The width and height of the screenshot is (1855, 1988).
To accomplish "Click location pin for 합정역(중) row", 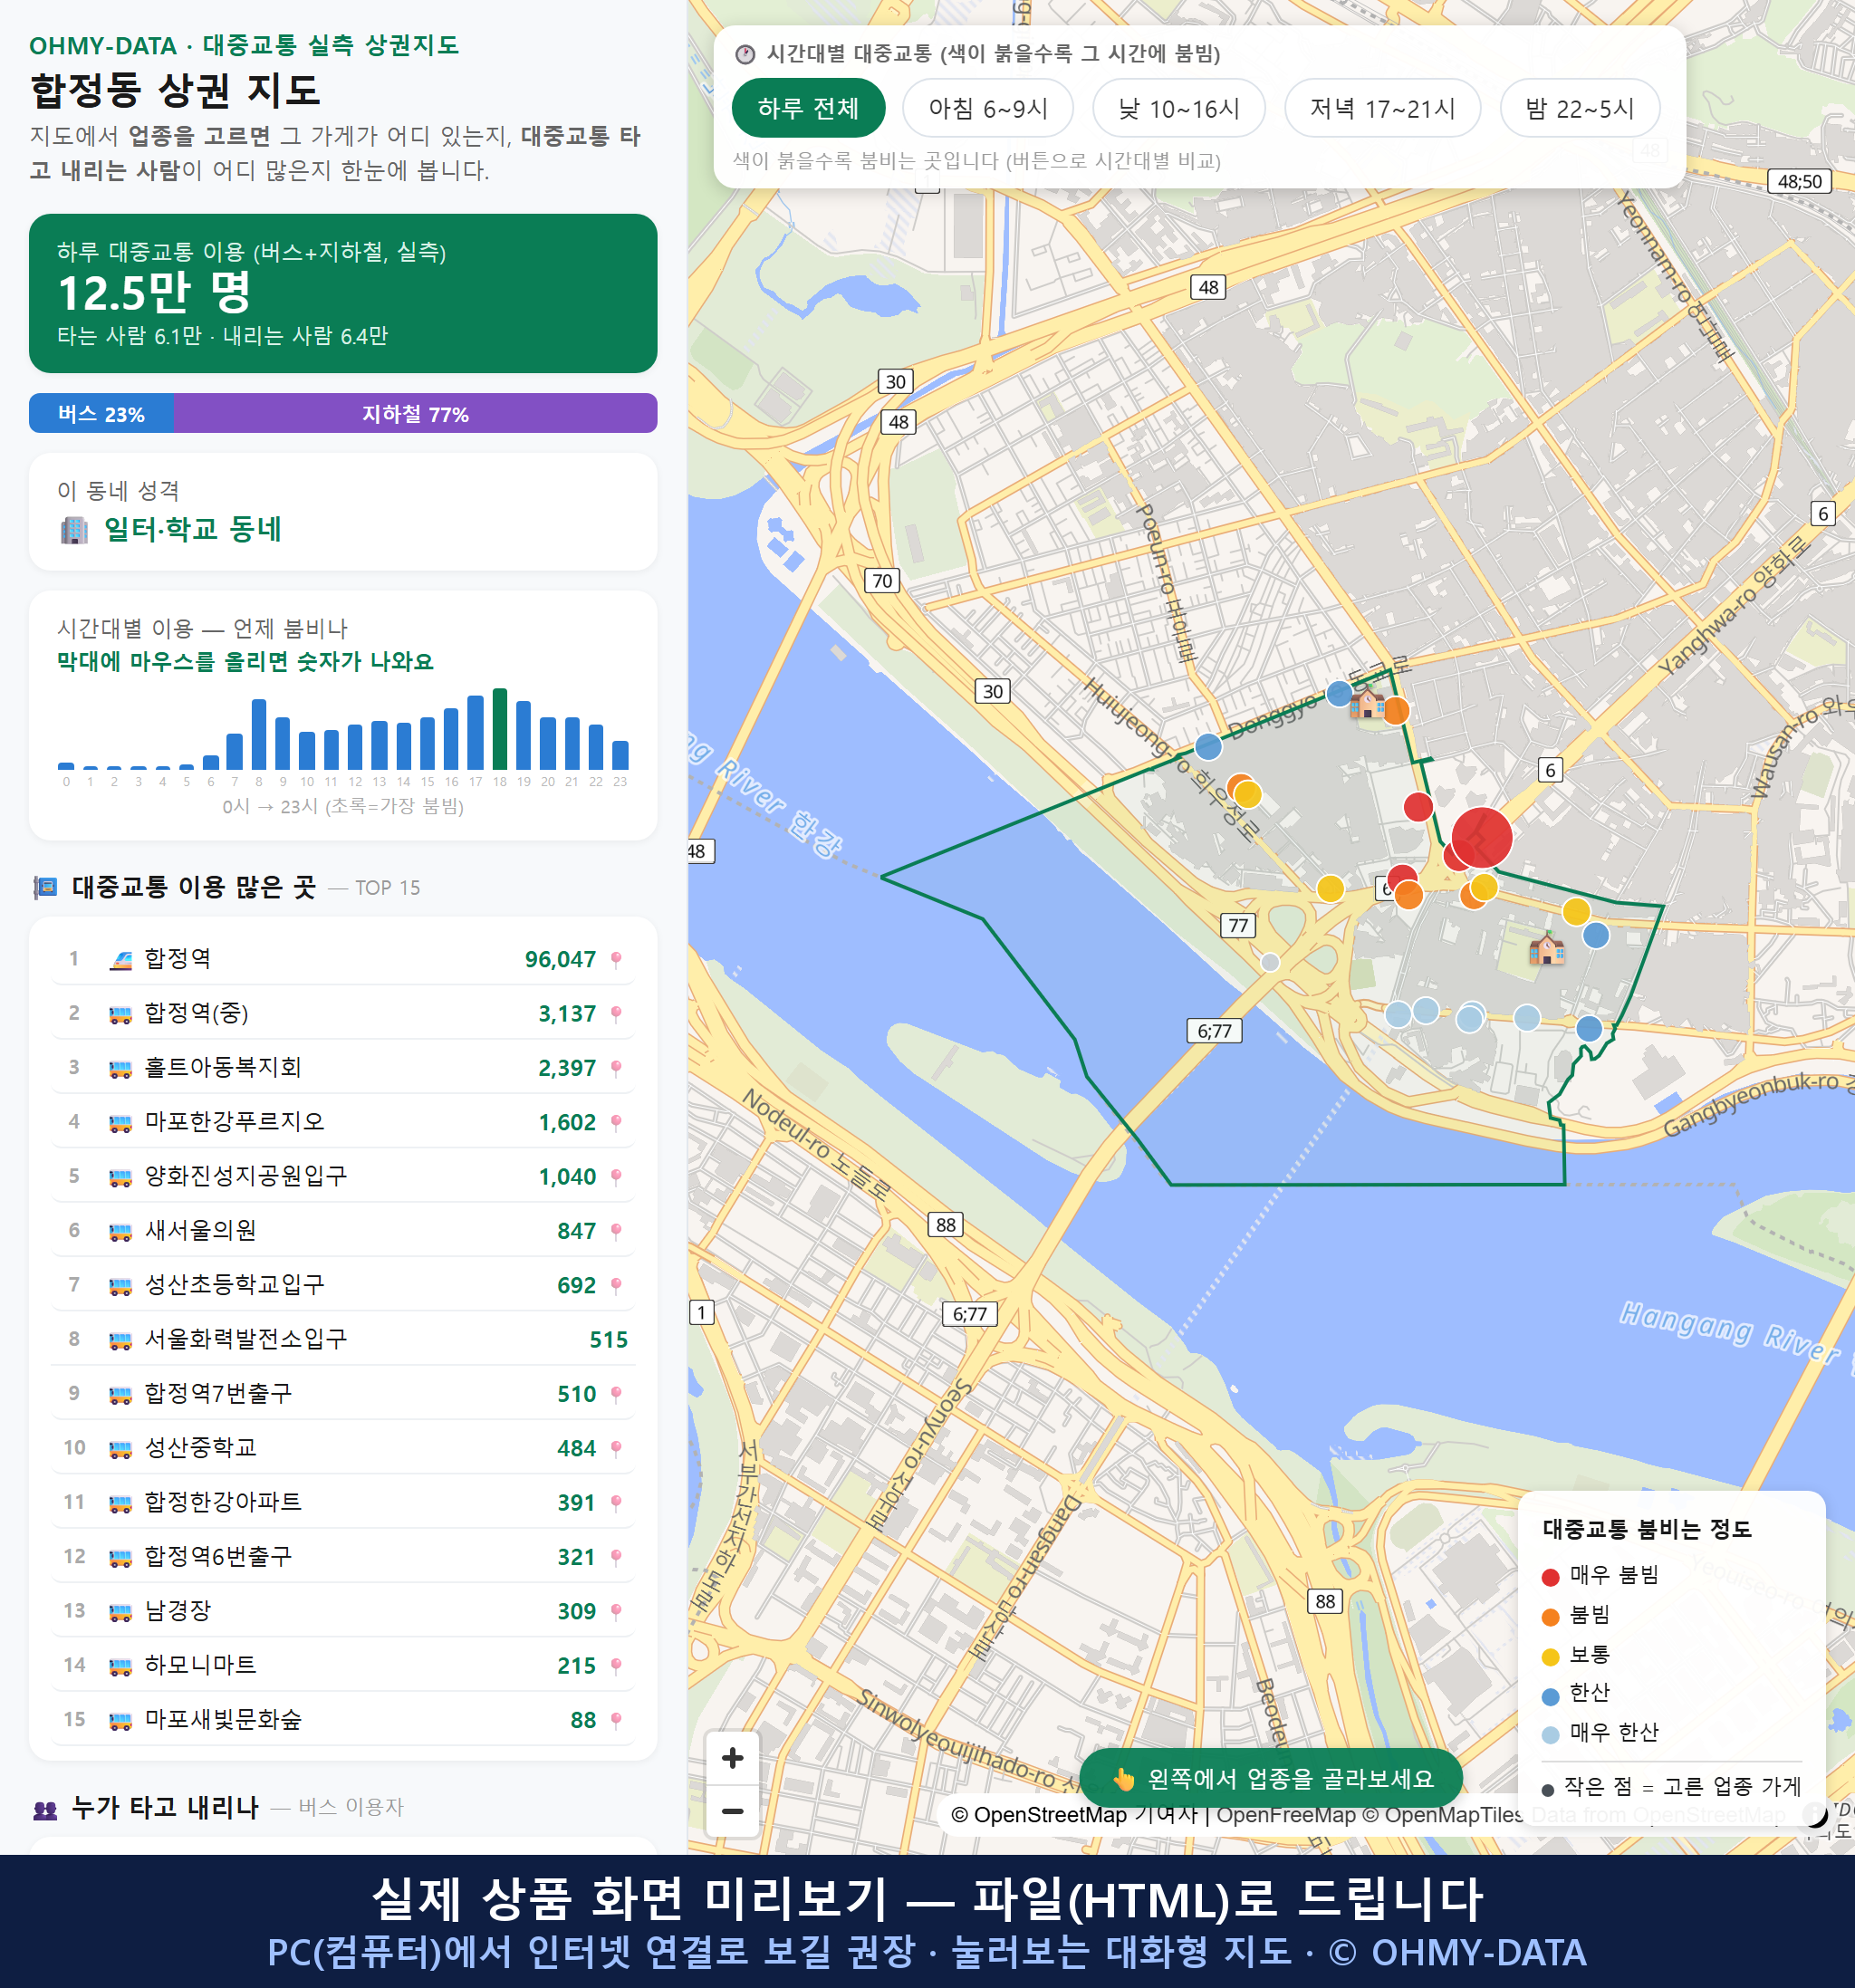I will point(616,1013).
